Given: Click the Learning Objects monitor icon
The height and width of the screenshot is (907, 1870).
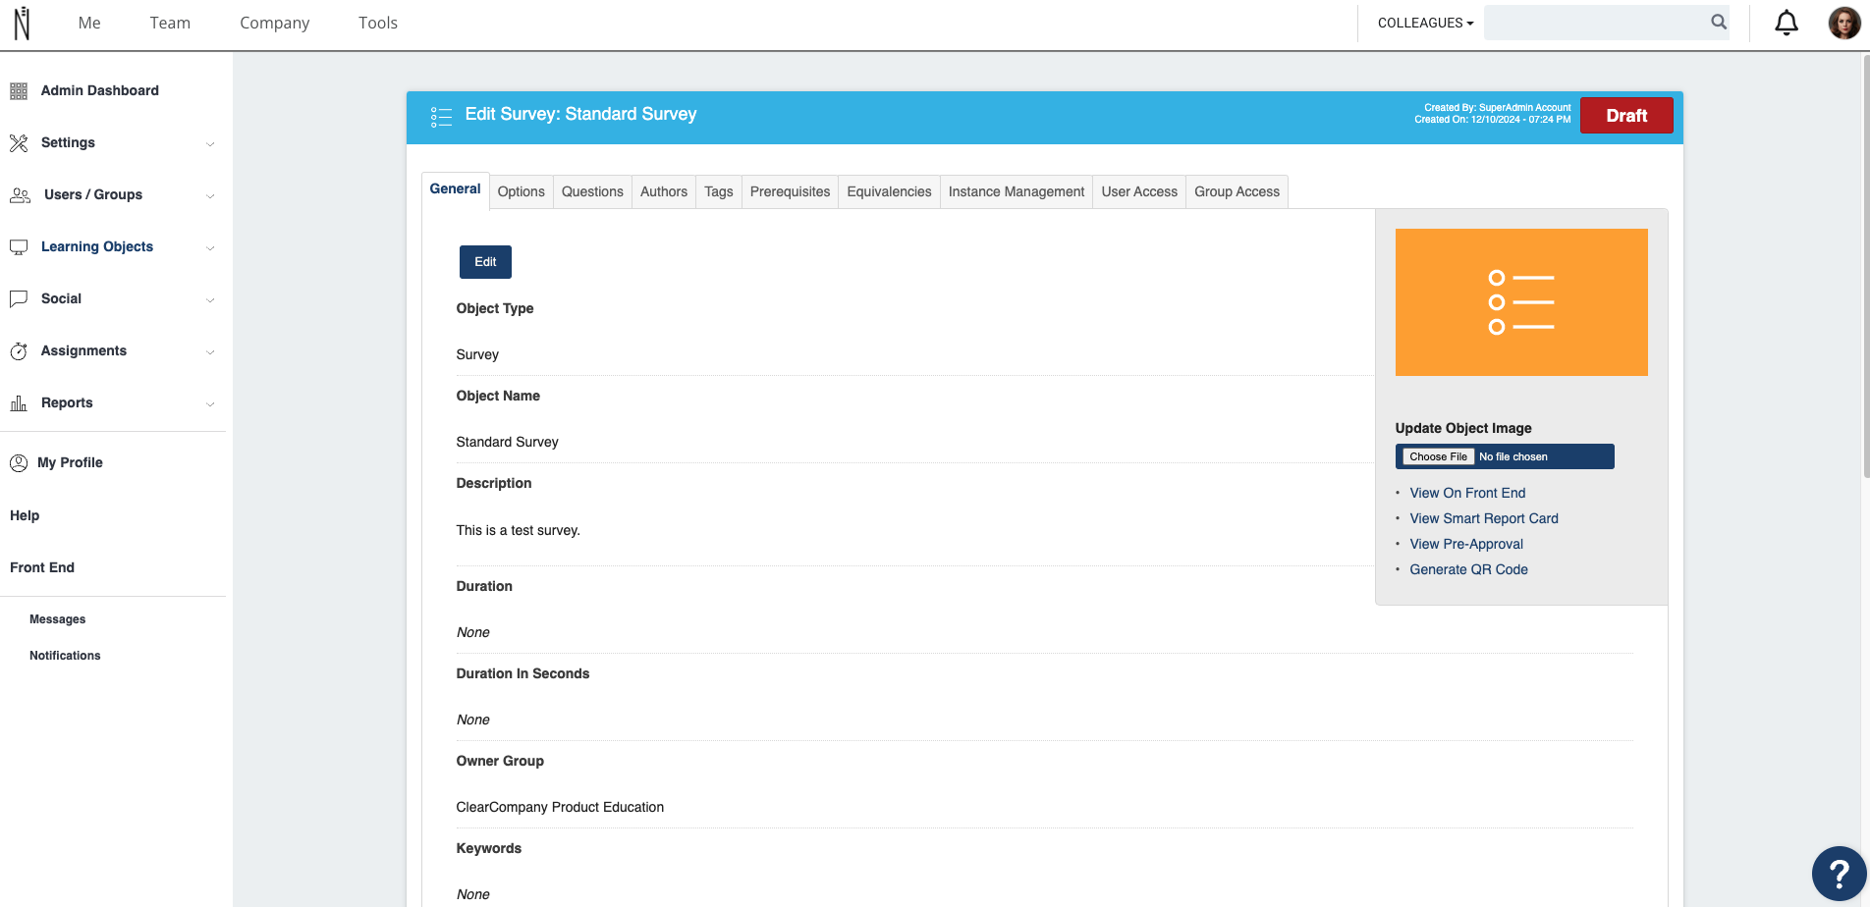Looking at the screenshot, I should pos(19,247).
